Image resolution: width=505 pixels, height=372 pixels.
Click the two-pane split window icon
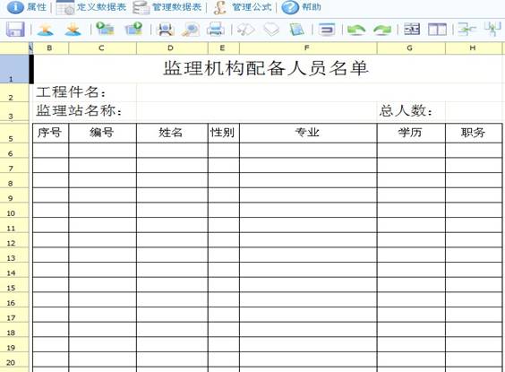tap(437, 30)
